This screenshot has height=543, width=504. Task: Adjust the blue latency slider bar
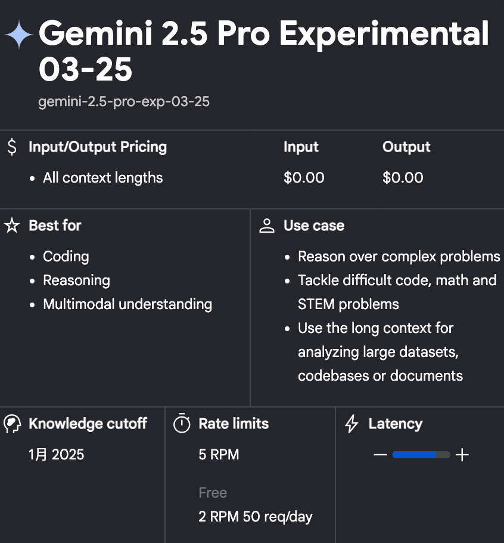[414, 454]
